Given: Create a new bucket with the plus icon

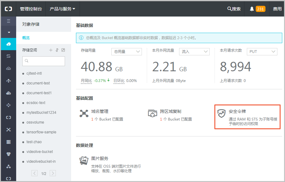Looking at the screenshot, I should coord(51,50).
